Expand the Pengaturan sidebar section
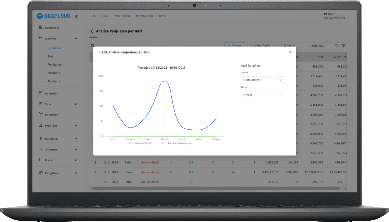This screenshot has height=222, width=389. pyautogui.click(x=76, y=173)
